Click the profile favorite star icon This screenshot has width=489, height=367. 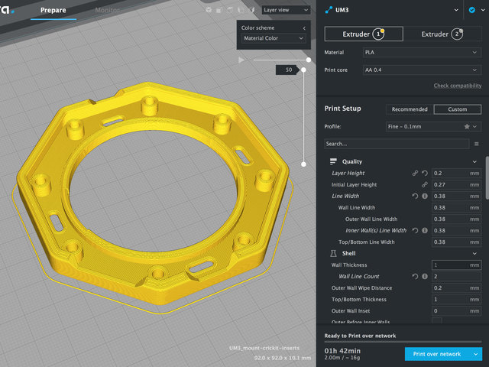466,126
